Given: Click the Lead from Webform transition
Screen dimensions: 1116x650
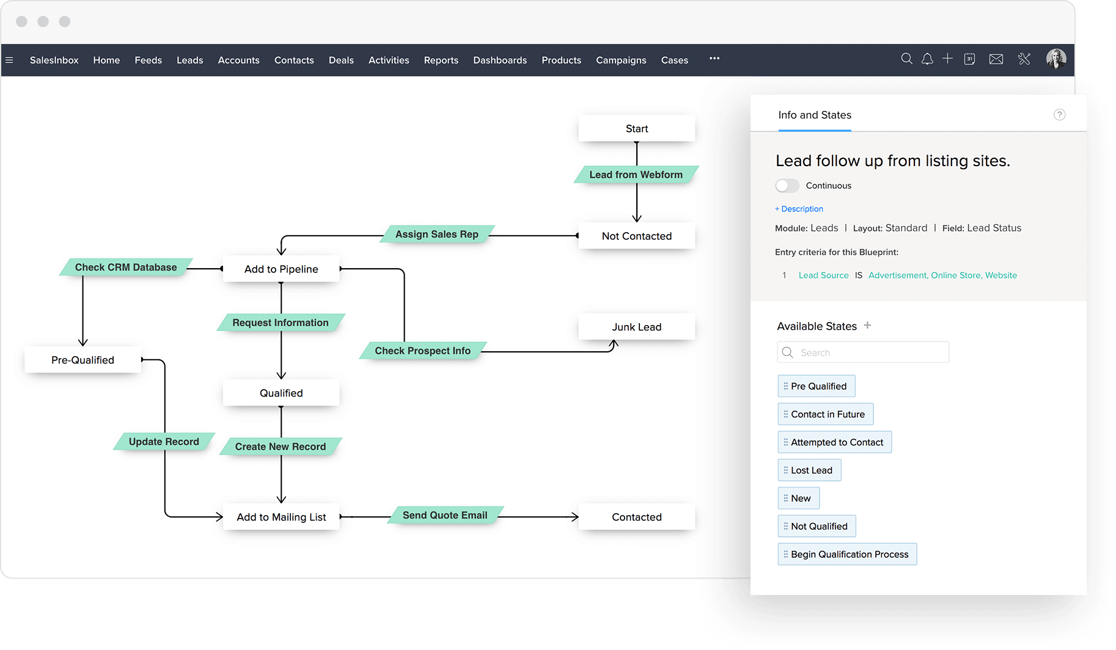Looking at the screenshot, I should click(636, 175).
